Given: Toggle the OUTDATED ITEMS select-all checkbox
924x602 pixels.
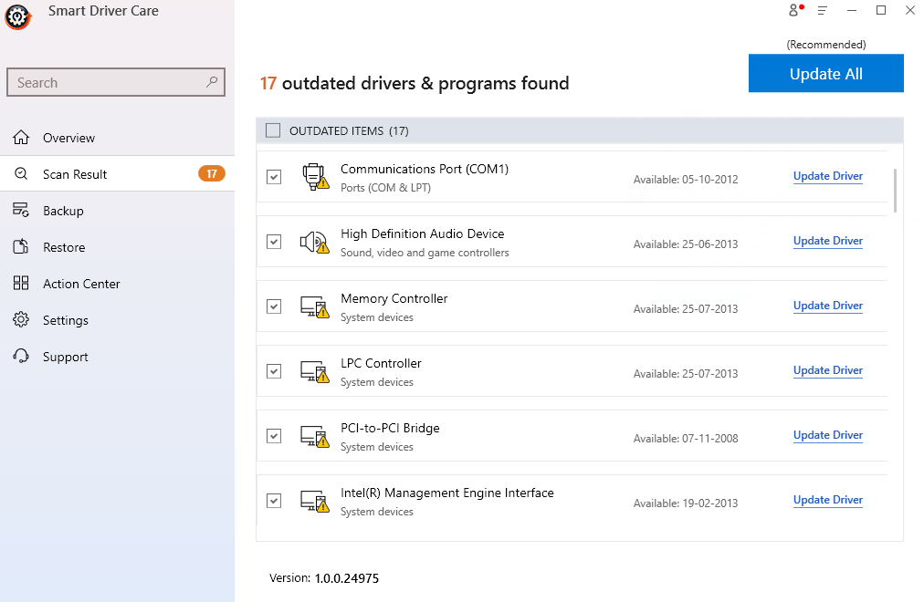Looking at the screenshot, I should point(272,130).
